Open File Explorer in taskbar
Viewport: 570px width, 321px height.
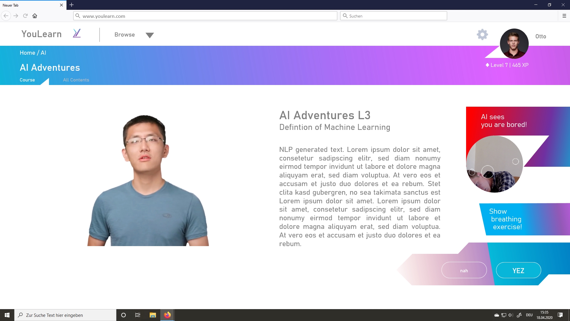coord(153,315)
